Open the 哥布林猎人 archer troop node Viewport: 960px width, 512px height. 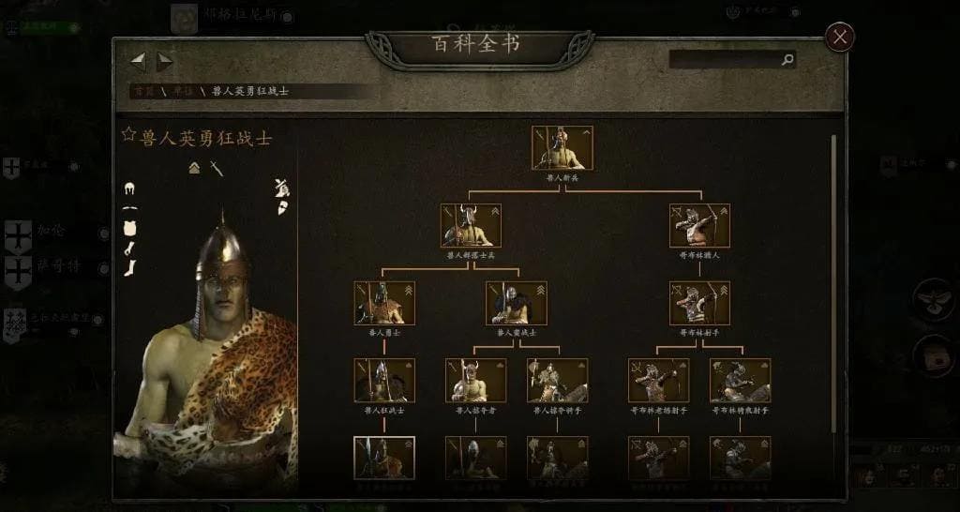[x=699, y=225]
